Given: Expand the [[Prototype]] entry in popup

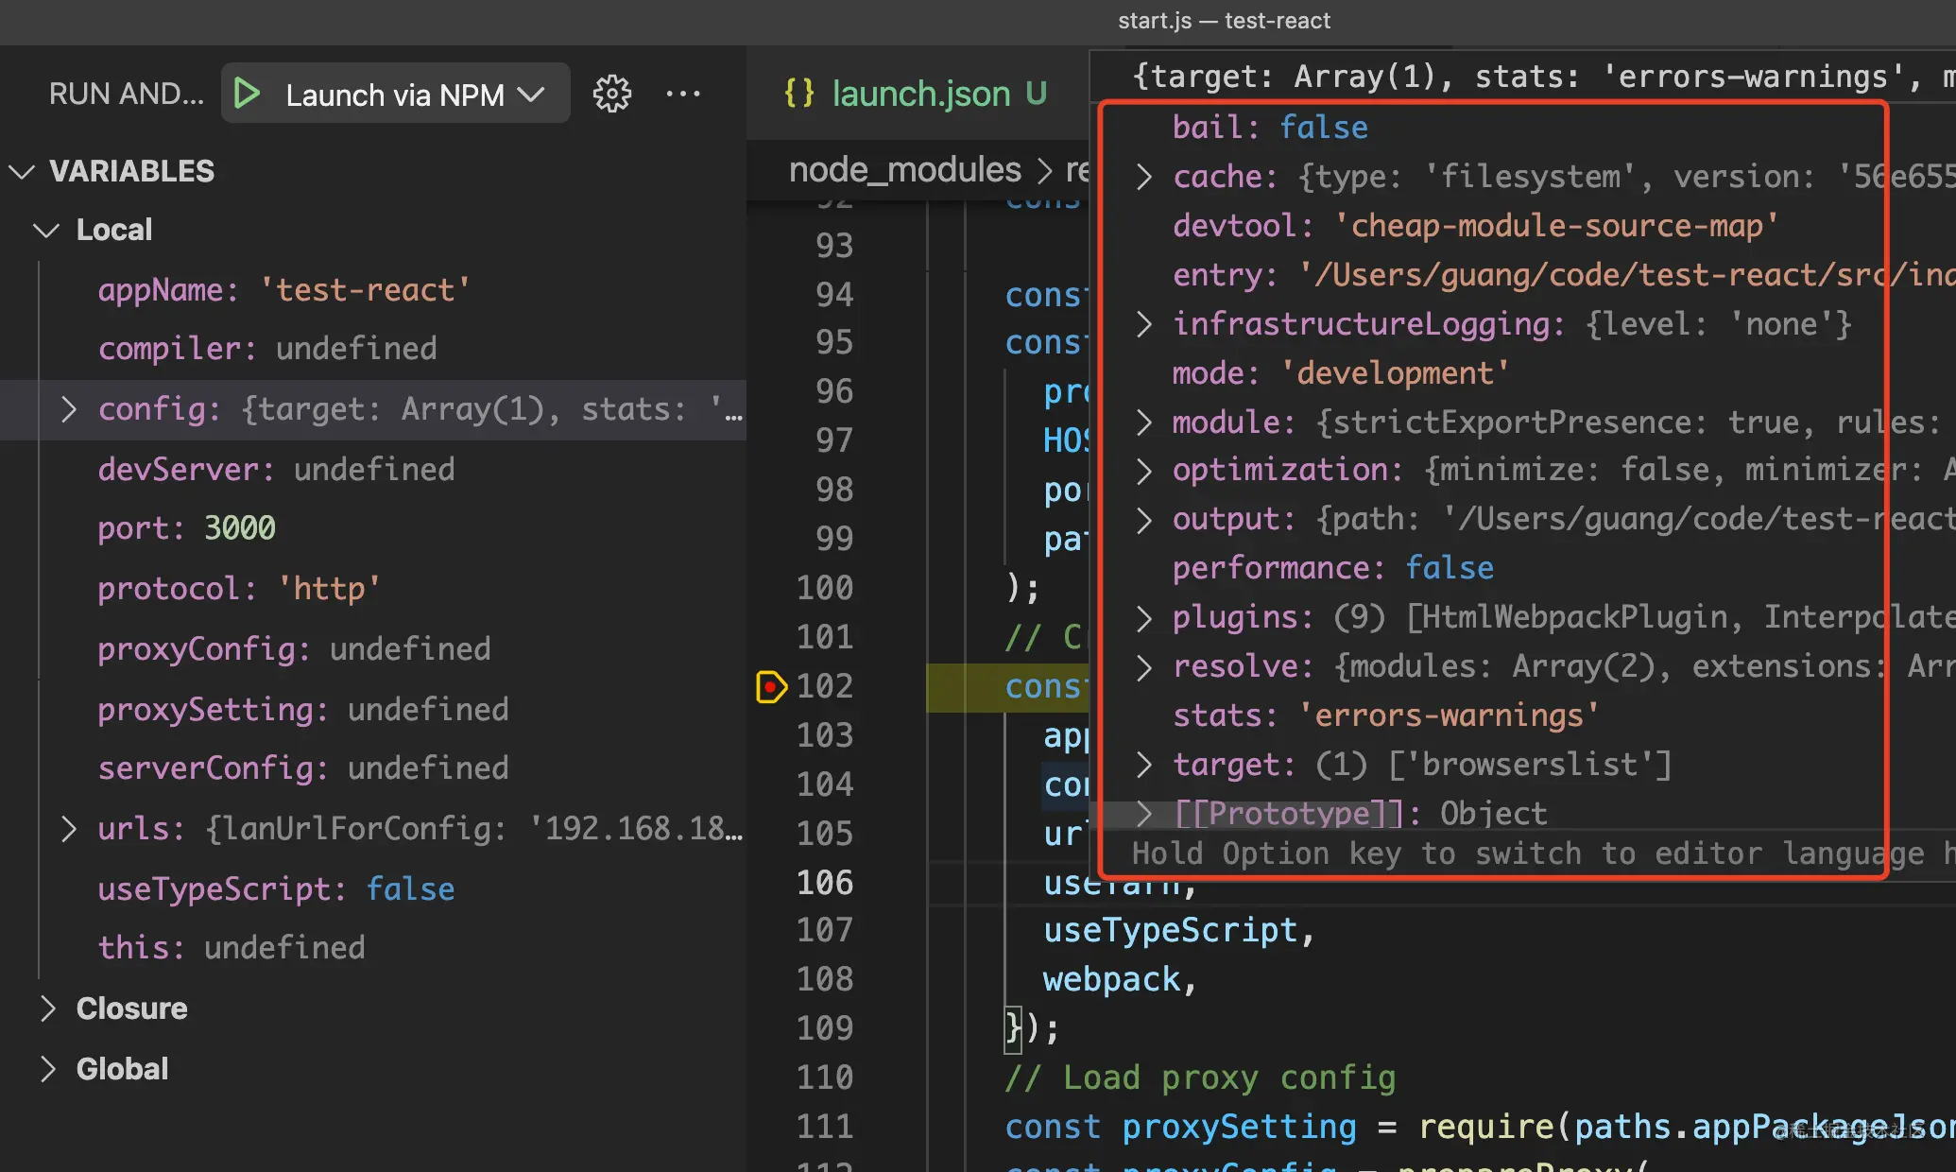Looking at the screenshot, I should pos(1144,813).
